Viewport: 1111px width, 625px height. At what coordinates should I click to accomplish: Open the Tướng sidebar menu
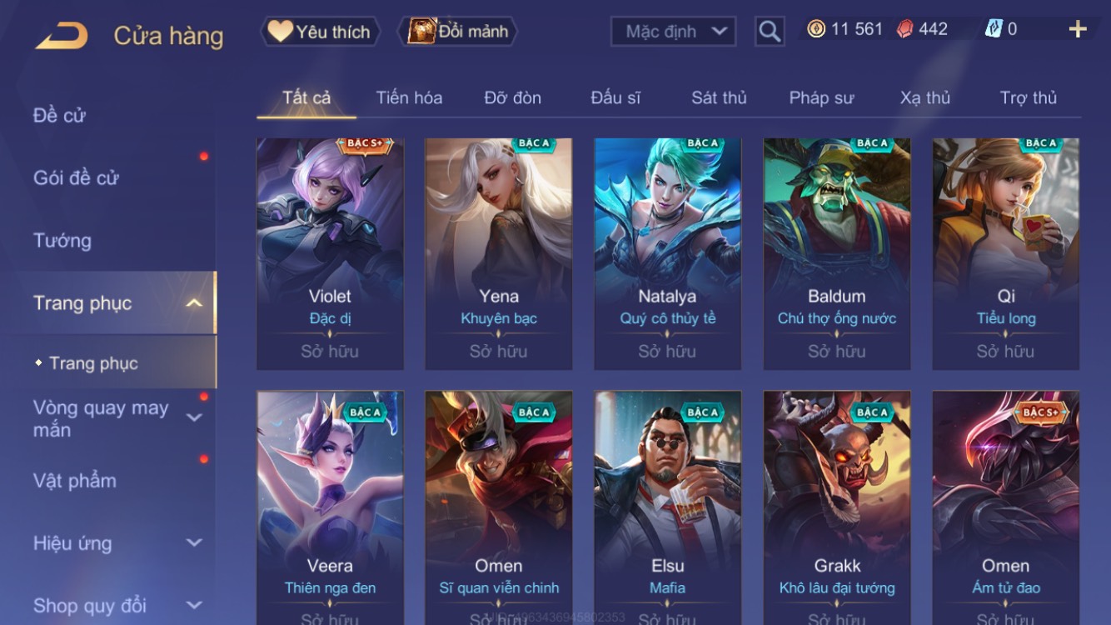pyautogui.click(x=62, y=241)
